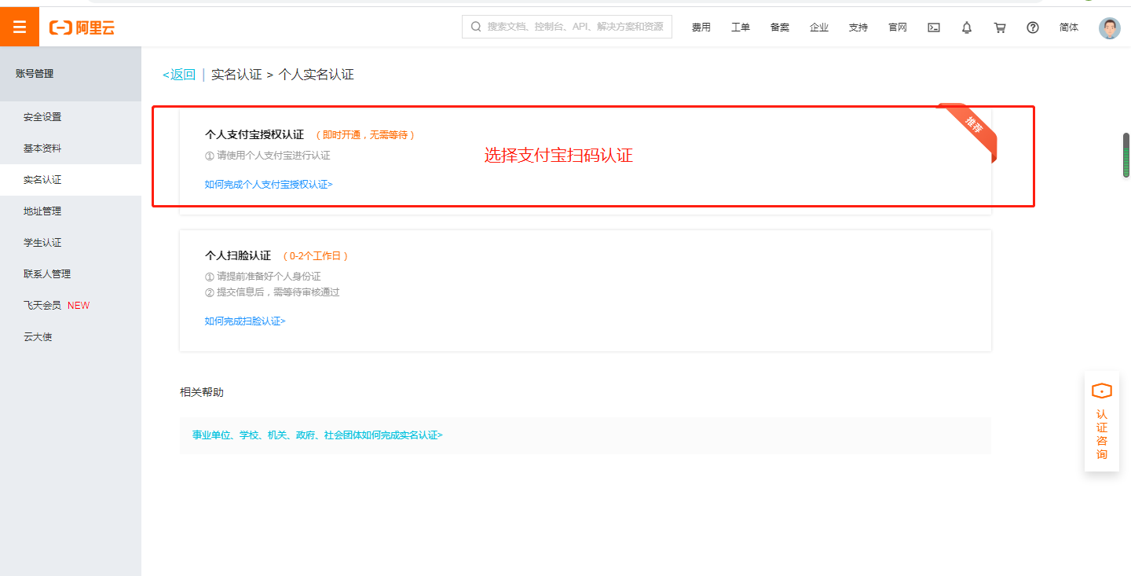Select 云大使 in the sidebar
The image size is (1131, 576).
click(71, 337)
